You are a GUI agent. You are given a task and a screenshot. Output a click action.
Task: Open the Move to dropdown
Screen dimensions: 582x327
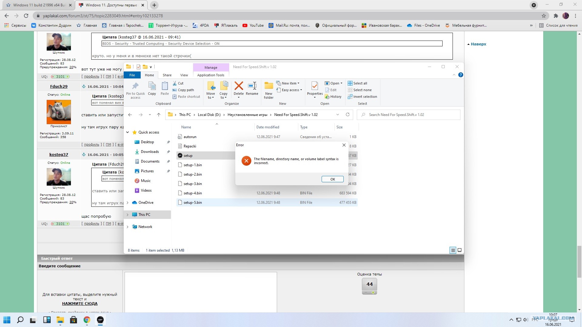(211, 96)
